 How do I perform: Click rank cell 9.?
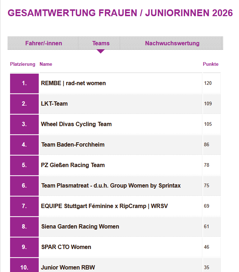24,247
